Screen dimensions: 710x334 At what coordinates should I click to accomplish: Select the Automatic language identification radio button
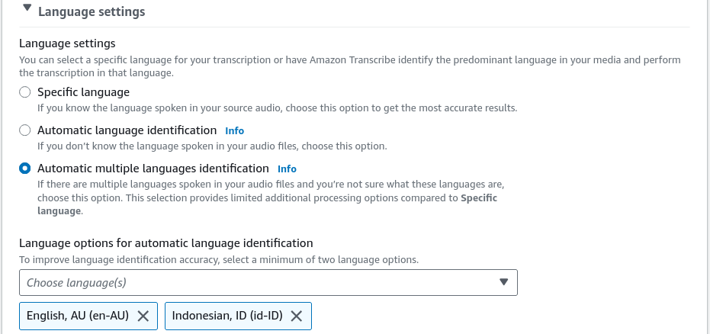click(x=25, y=130)
